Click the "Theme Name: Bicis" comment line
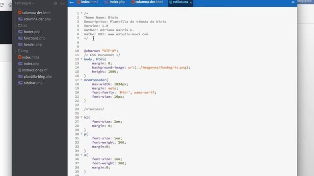Screen dimensions: 314x176 tap(101, 18)
